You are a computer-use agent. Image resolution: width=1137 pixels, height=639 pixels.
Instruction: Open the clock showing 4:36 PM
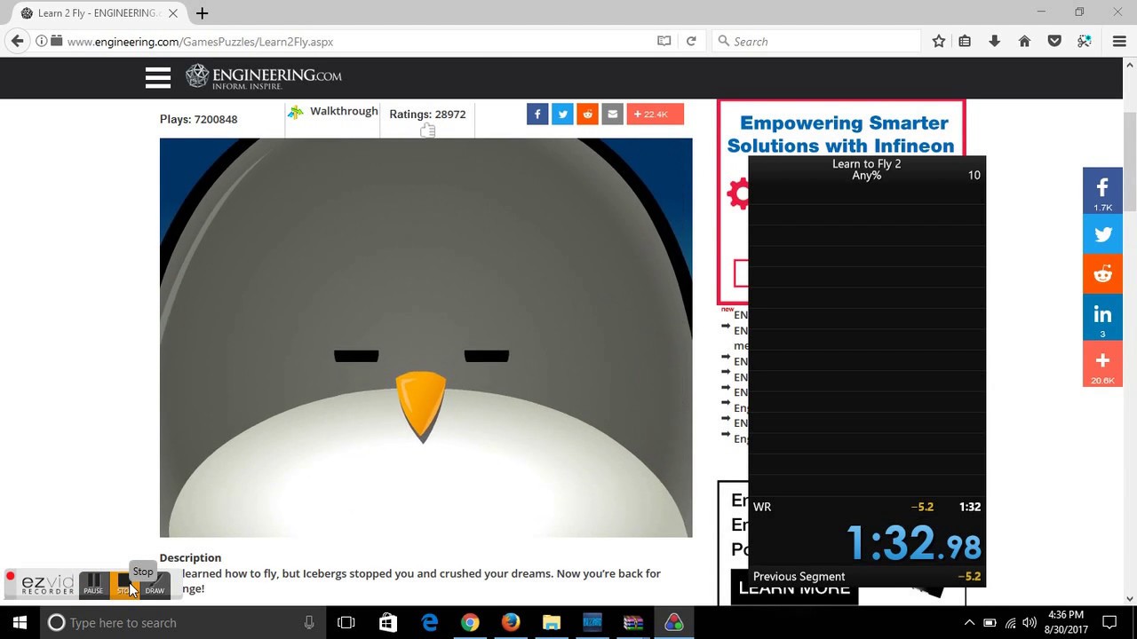click(x=1067, y=622)
